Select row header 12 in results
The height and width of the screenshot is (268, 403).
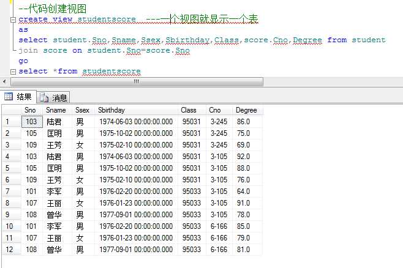(12, 250)
